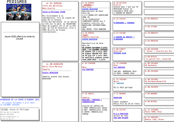Select ring number NL 13-1540588

pyautogui.click(x=120, y=63)
